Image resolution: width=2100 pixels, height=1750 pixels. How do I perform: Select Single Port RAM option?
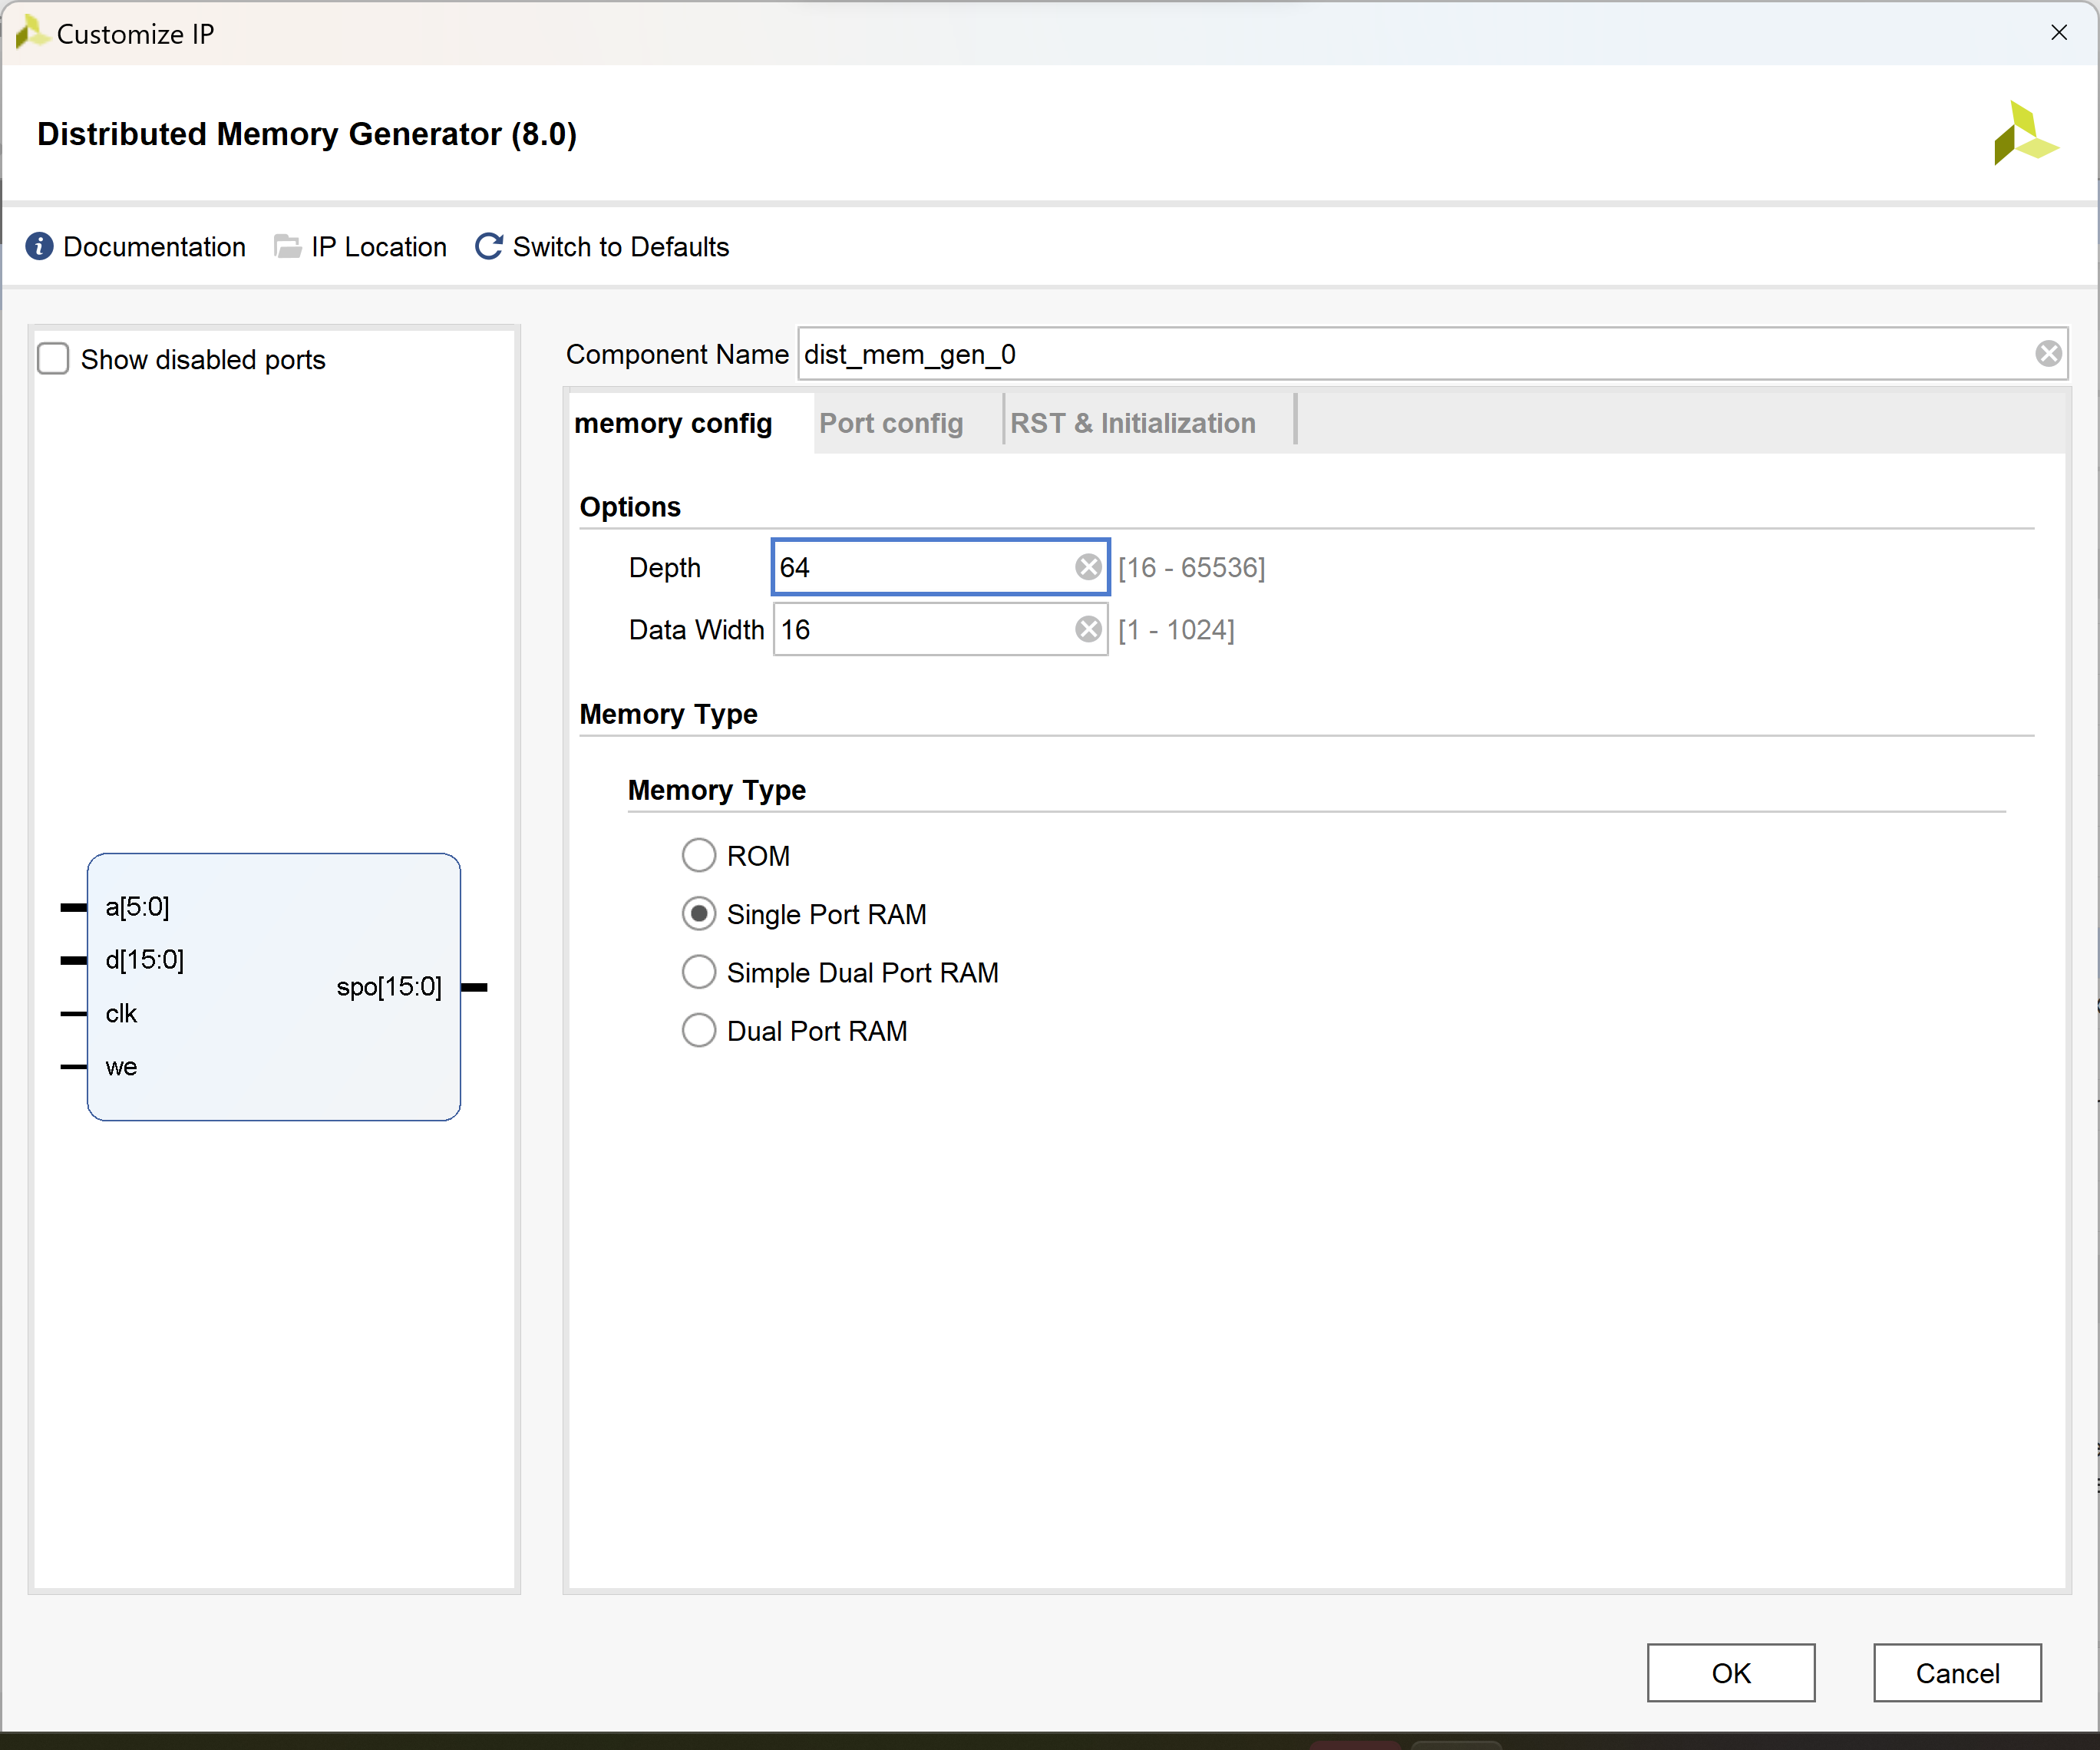tap(698, 913)
